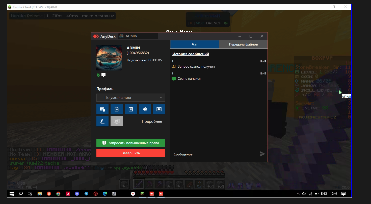This screenshot has height=204, width=371.
Task: End session with the Завершить button
Action: [130, 153]
